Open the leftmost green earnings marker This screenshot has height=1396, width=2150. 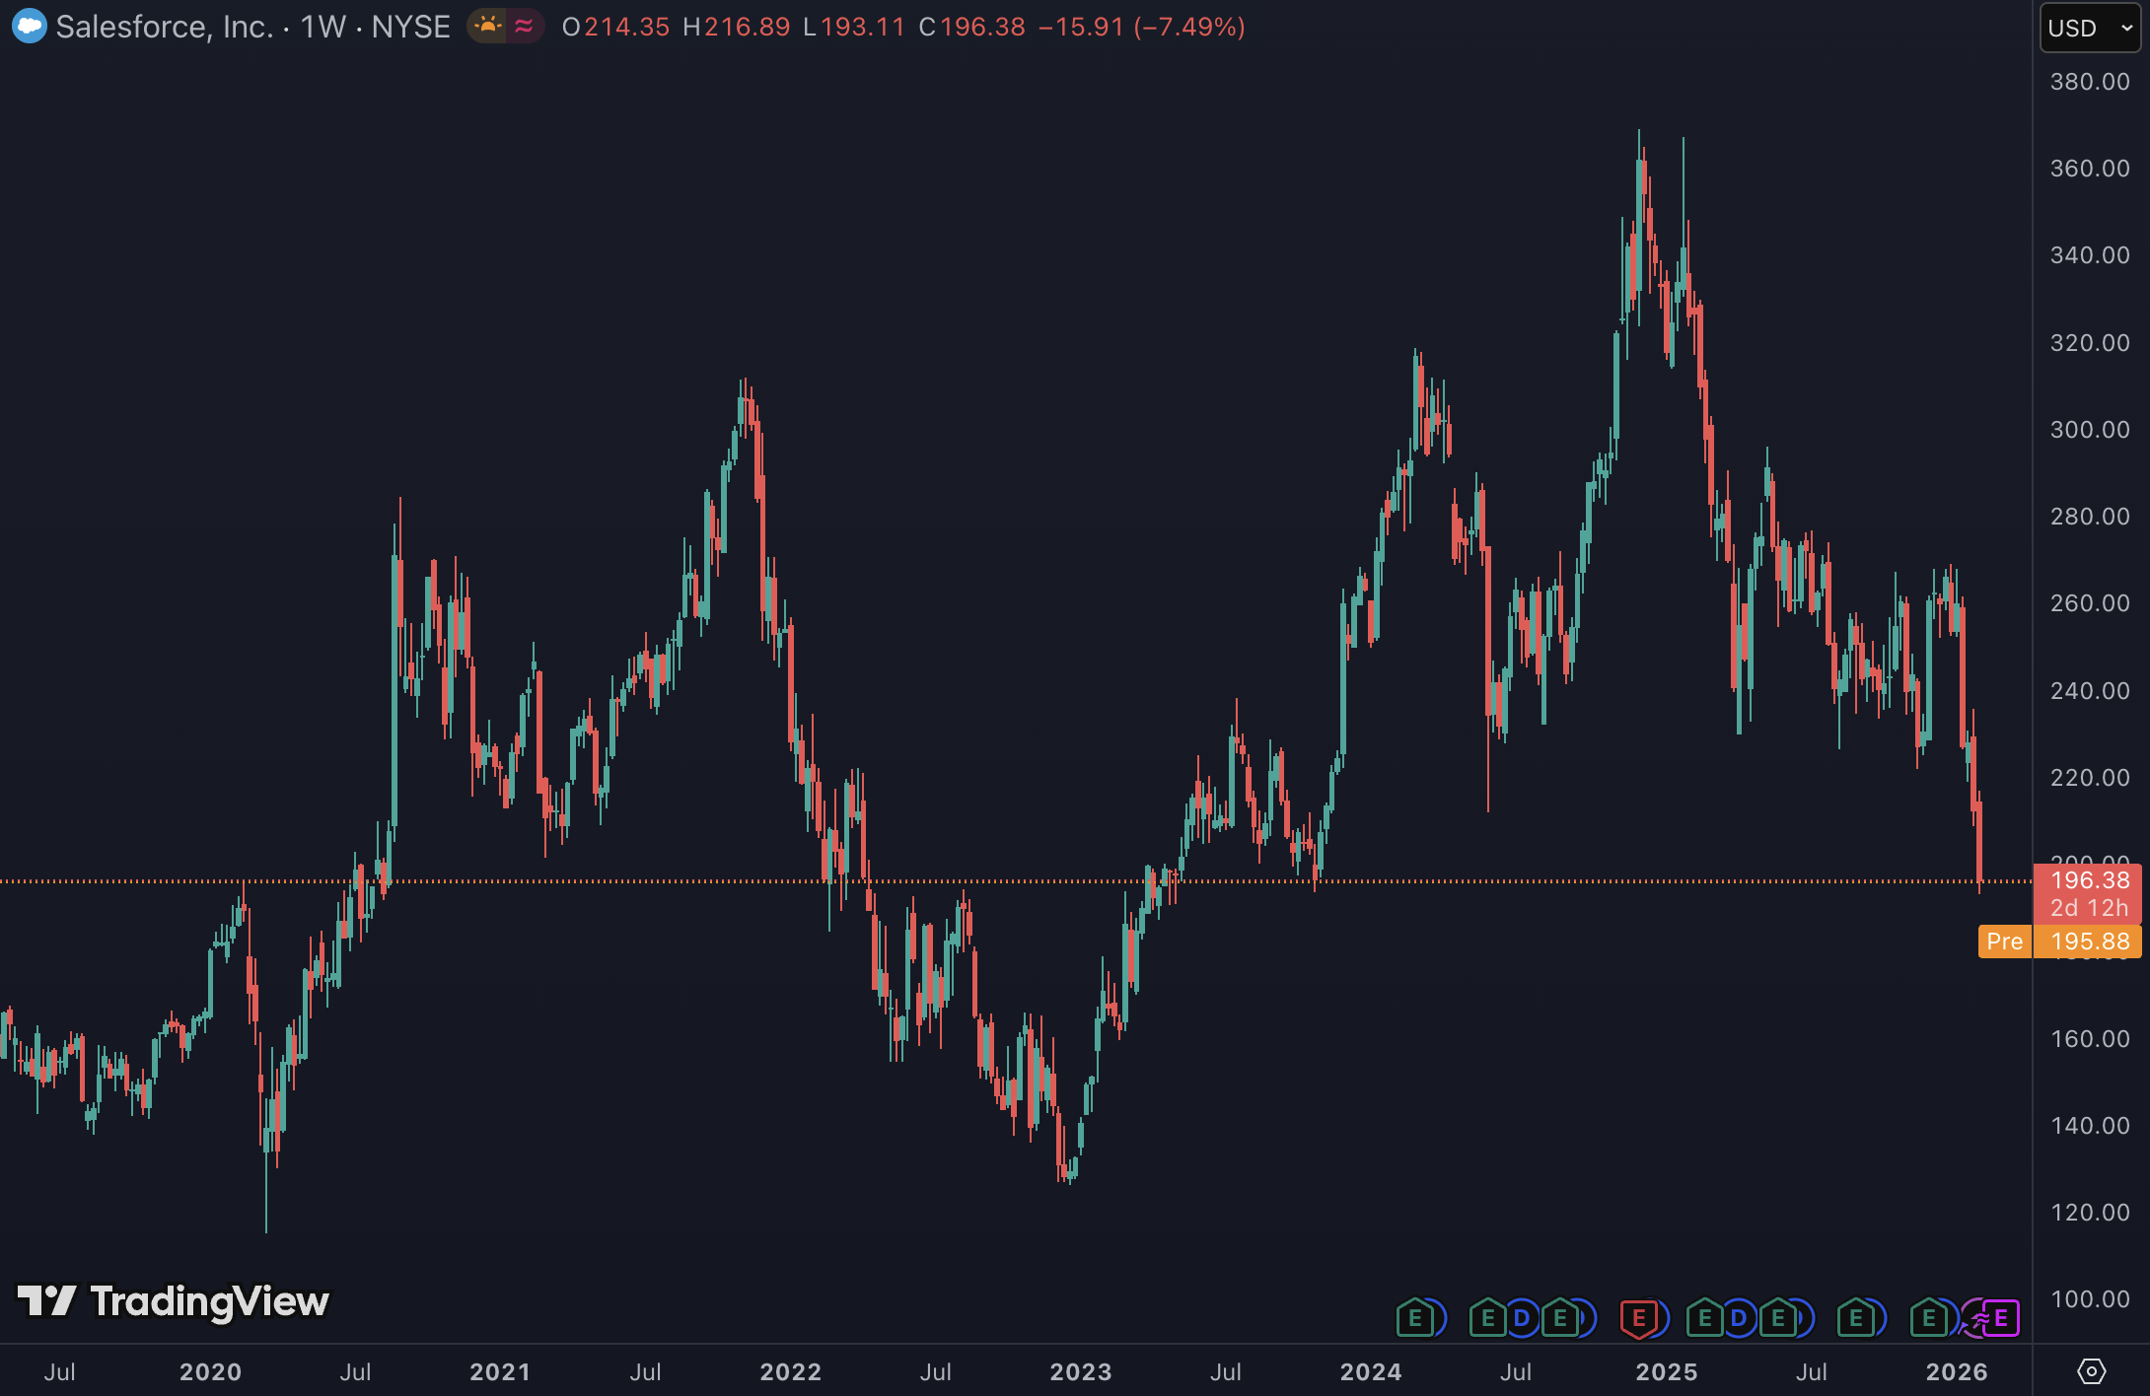(x=1415, y=1318)
